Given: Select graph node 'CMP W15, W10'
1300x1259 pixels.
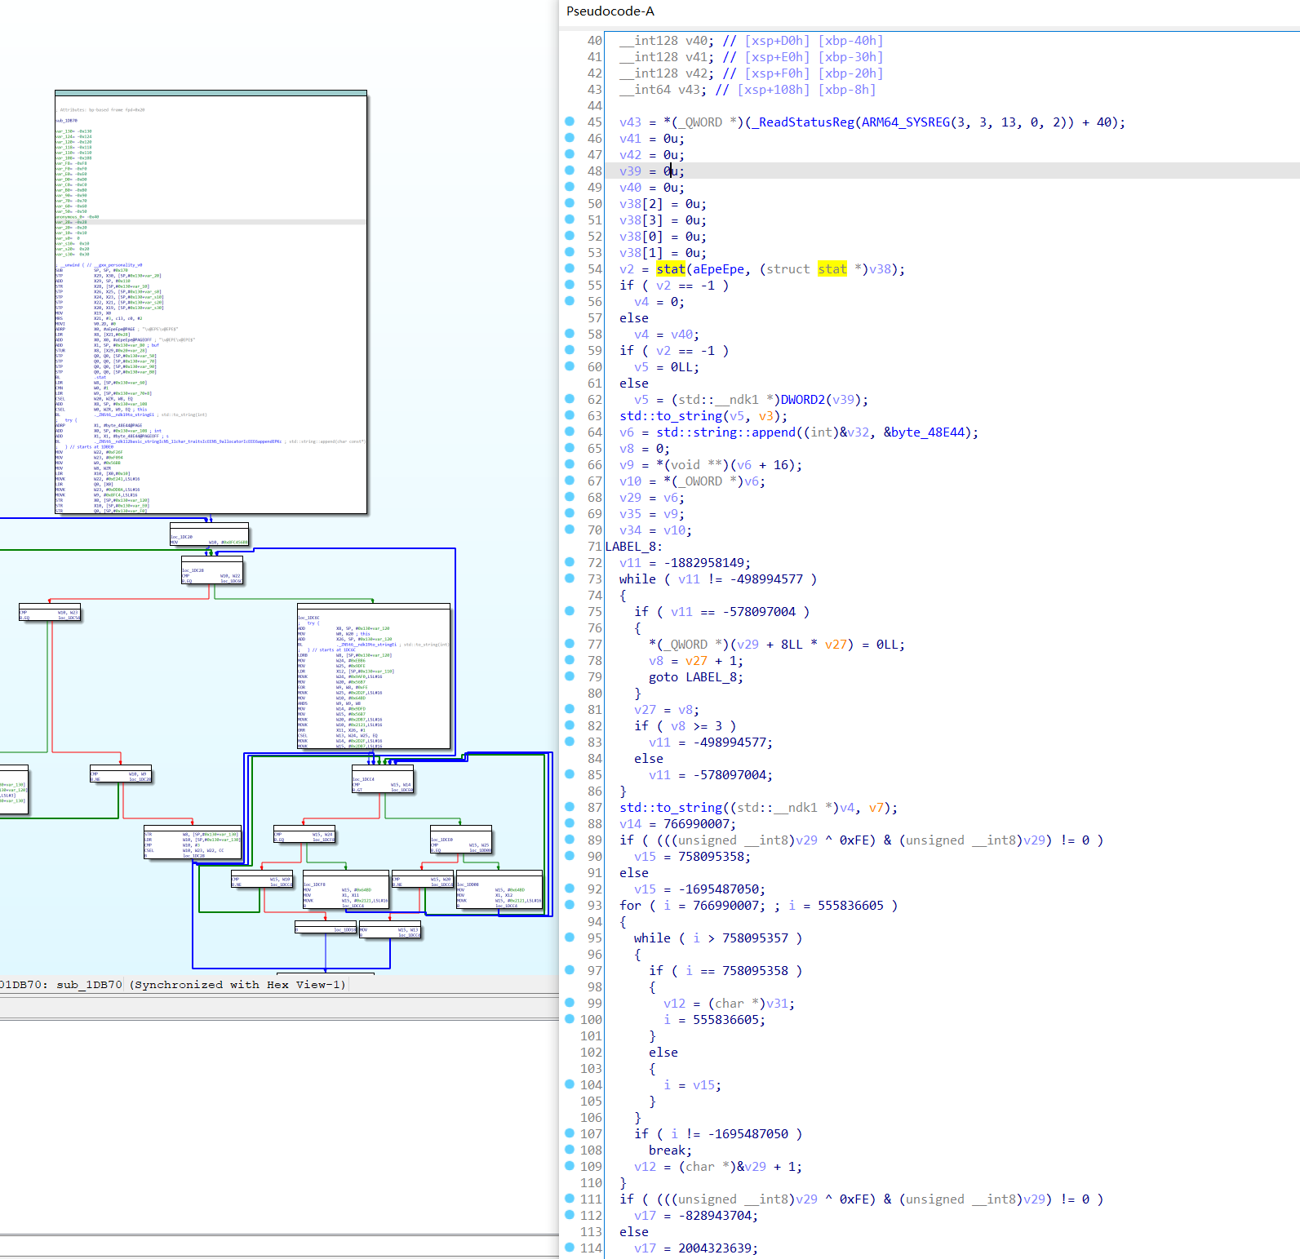Looking at the screenshot, I should tap(262, 880).
